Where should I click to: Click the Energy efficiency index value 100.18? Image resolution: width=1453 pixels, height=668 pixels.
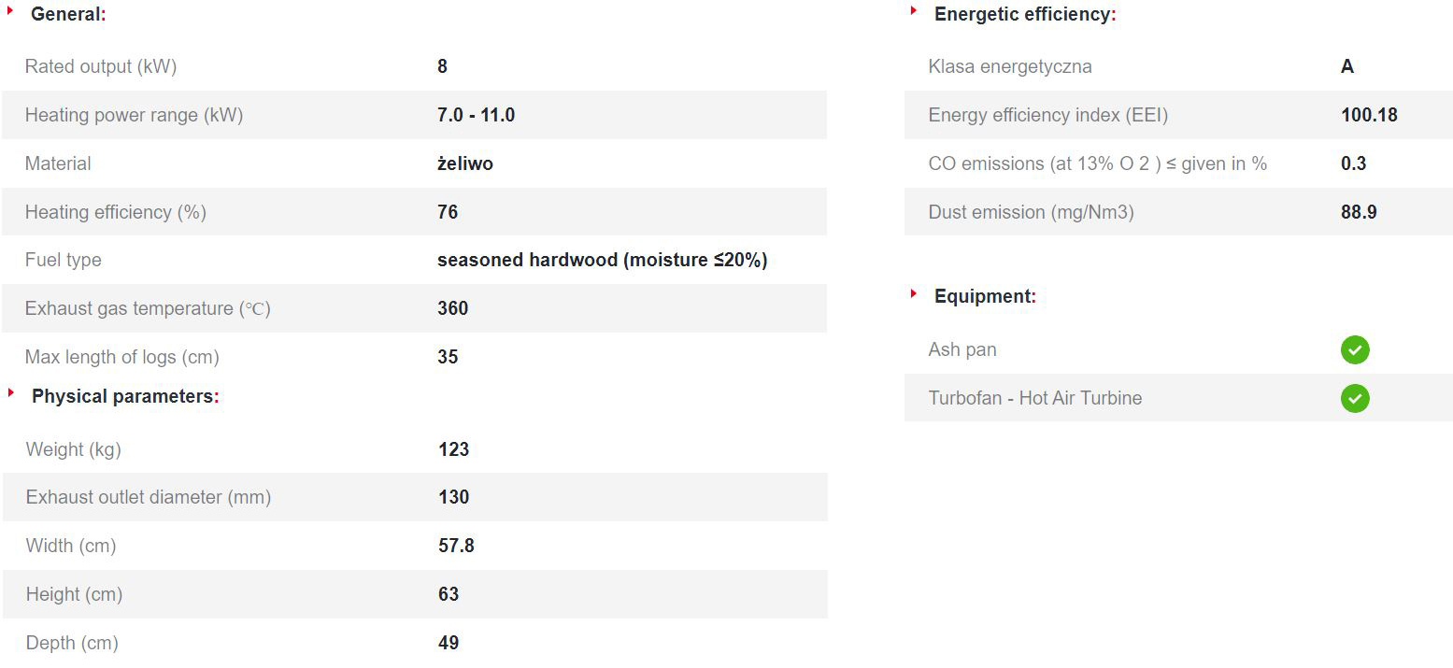[1369, 115]
